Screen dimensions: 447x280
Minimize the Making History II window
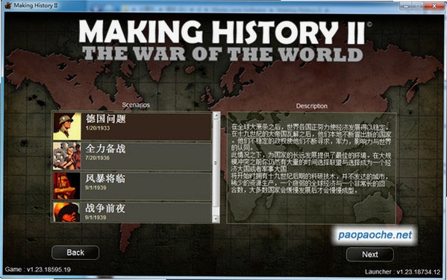click(x=406, y=6)
